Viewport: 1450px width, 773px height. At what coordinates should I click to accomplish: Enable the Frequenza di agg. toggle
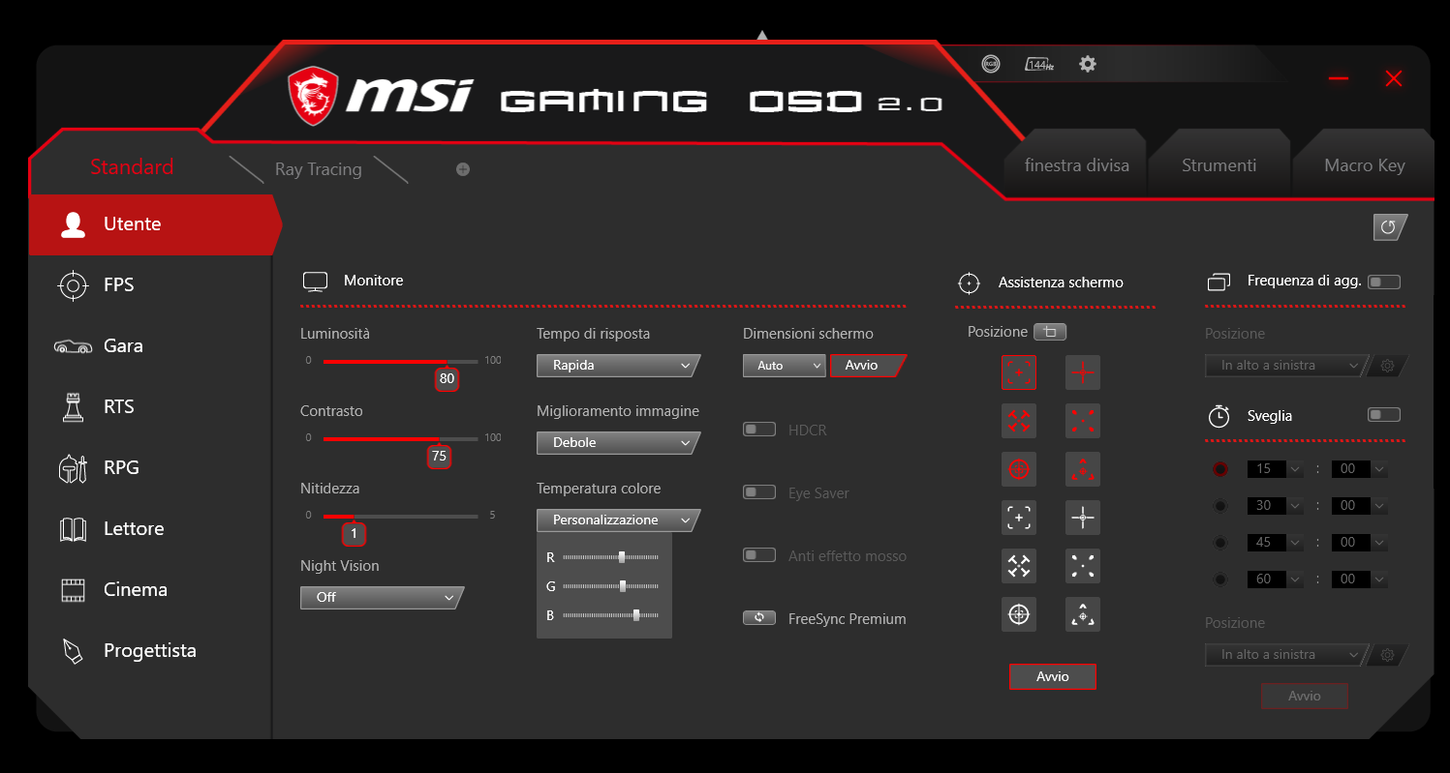point(1384,282)
